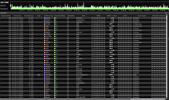Click the yellow PS Poll square on packet 299

[45, 30]
